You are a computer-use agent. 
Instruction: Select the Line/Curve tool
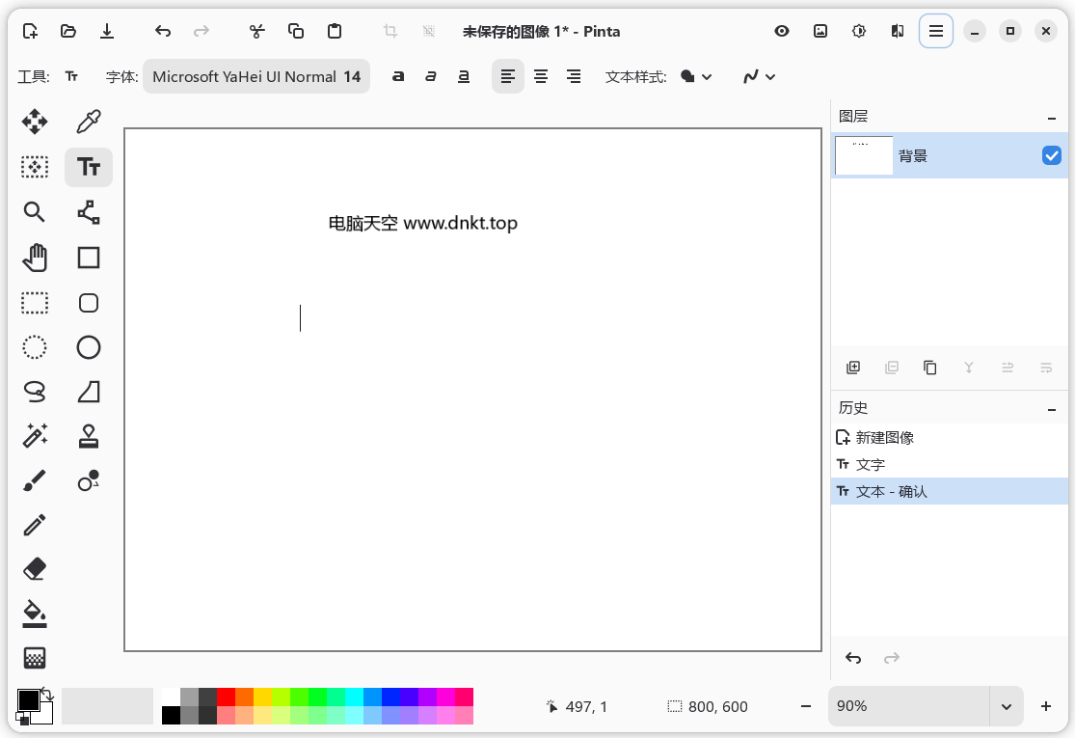tap(89, 212)
